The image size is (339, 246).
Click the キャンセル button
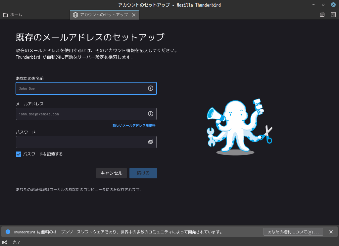click(111, 173)
